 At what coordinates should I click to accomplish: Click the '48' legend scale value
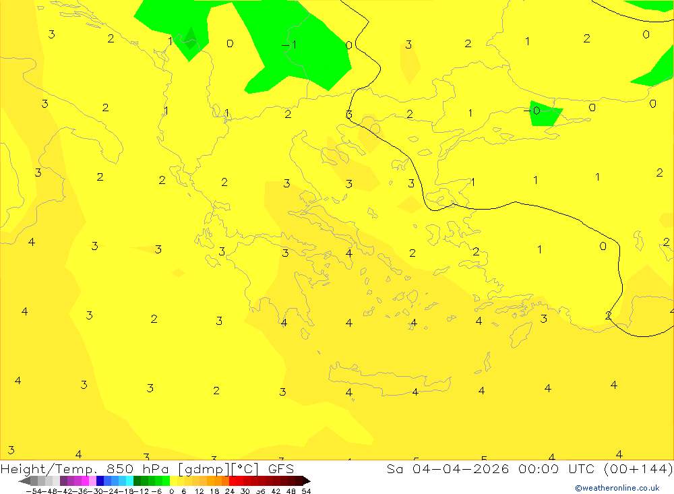291,491
